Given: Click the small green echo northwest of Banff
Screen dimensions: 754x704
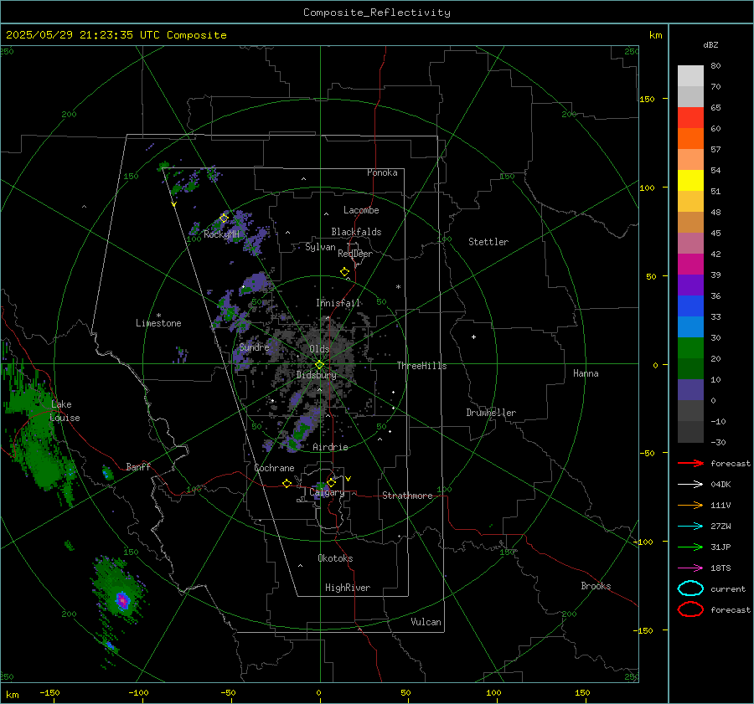Looking at the screenshot, I should [107, 474].
